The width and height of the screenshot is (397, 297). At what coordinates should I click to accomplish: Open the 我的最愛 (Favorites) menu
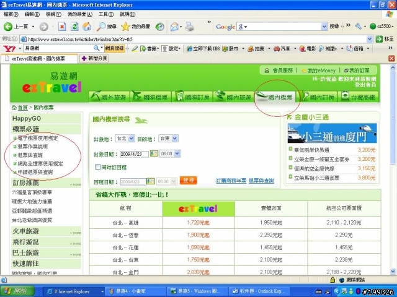tap(80, 14)
